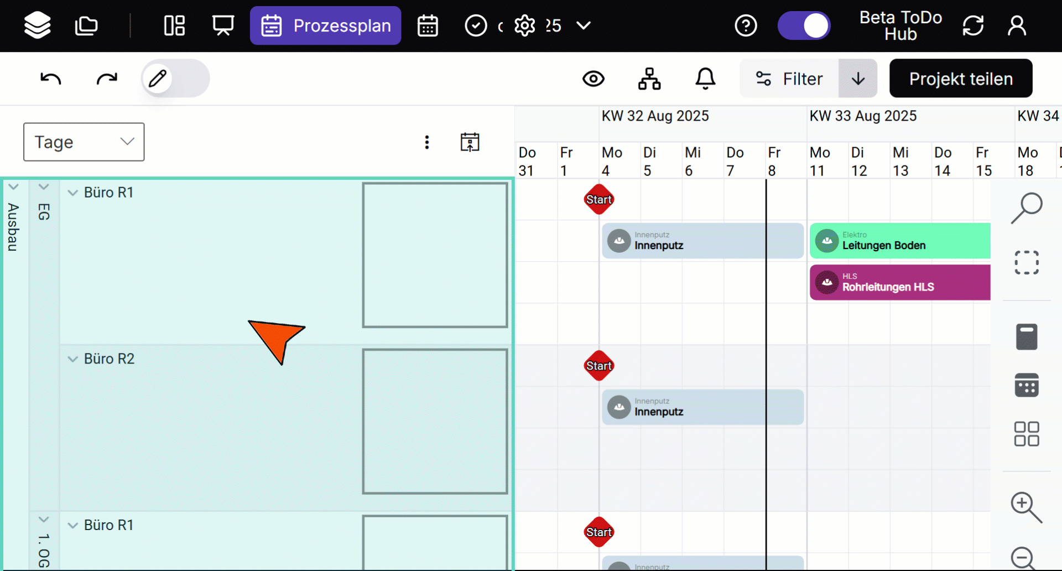Open the help question mark icon
Screen dimensions: 1062x571
(746, 25)
